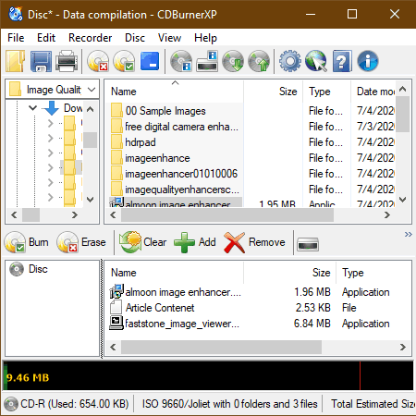Click the faststone_image_viewer application icon

point(116,323)
